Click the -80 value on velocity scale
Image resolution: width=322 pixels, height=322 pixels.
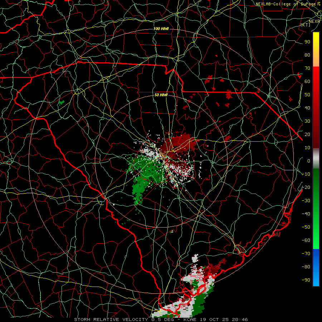click(x=306, y=267)
